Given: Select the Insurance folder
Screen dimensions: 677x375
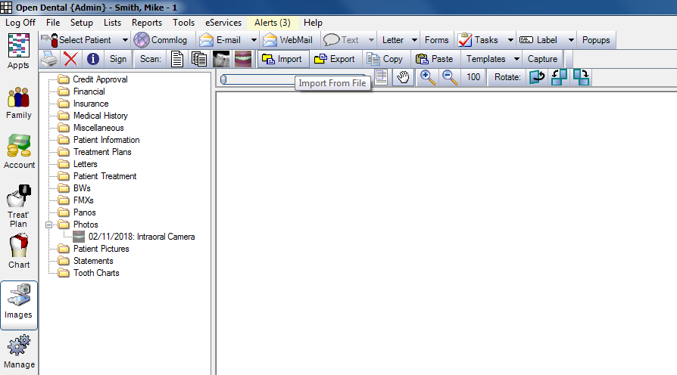Looking at the screenshot, I should click(x=91, y=104).
